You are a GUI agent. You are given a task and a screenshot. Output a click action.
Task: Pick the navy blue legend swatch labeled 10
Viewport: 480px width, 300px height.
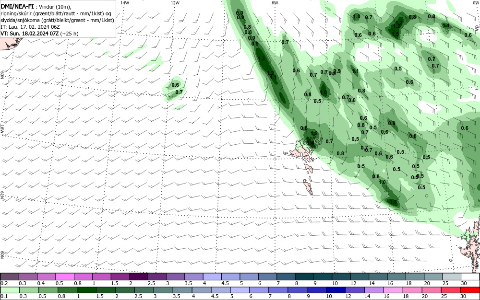[x=336, y=290]
